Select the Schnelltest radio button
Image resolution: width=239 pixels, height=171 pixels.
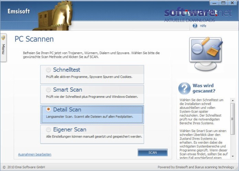48,70
